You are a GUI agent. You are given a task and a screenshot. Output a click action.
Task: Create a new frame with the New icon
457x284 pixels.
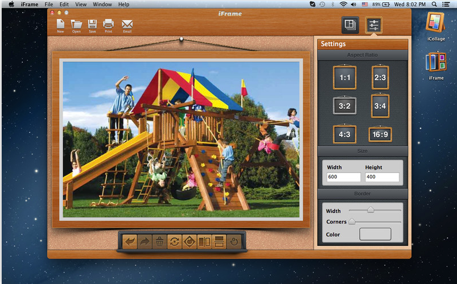pos(60,26)
